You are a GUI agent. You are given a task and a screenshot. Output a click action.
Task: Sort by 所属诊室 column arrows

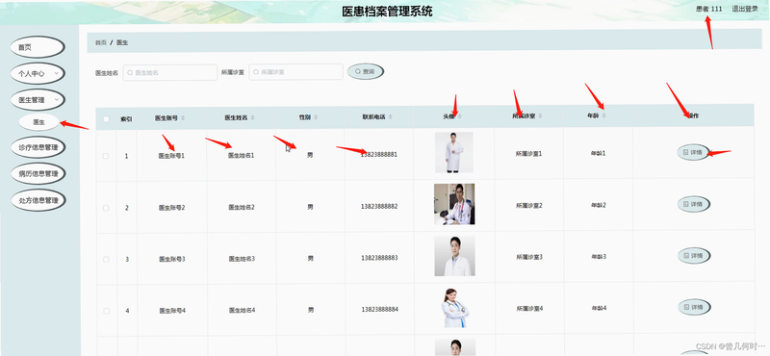[x=540, y=115]
